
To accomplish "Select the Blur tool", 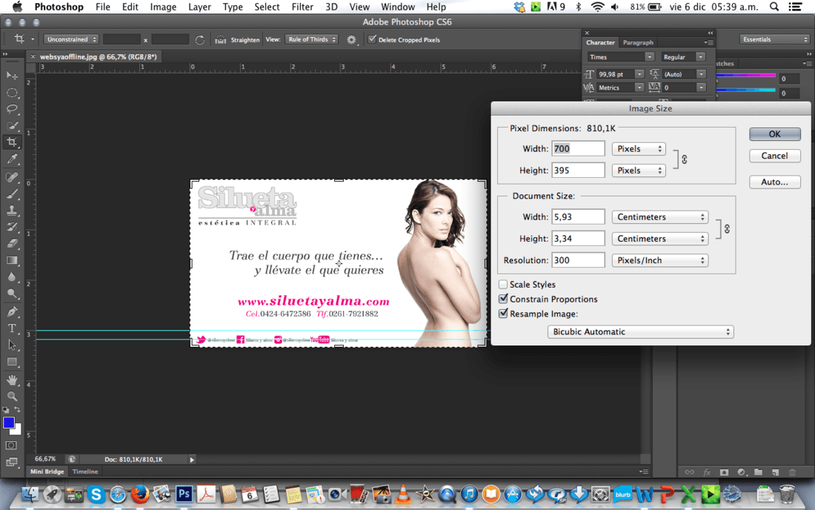I will (x=12, y=277).
